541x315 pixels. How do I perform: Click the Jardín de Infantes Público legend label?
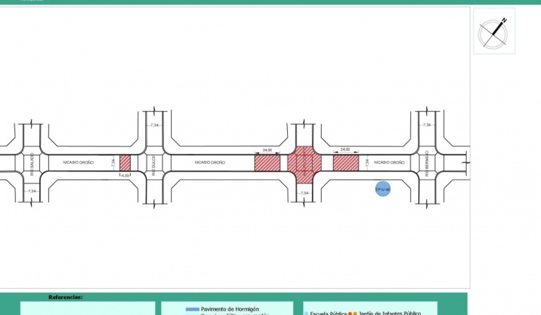390,313
